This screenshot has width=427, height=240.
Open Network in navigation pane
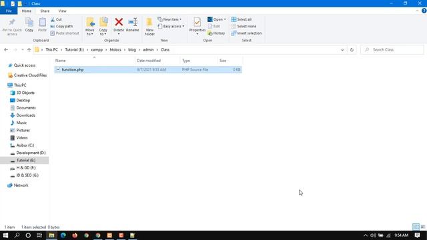[21, 185]
